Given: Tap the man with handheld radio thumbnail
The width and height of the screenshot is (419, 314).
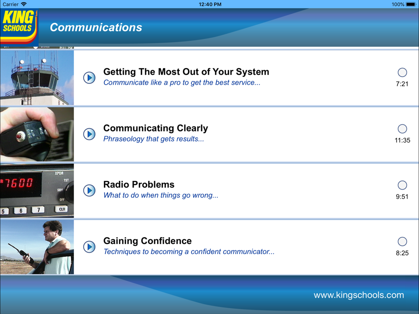Looking at the screenshot, I should pyautogui.click(x=37, y=247).
